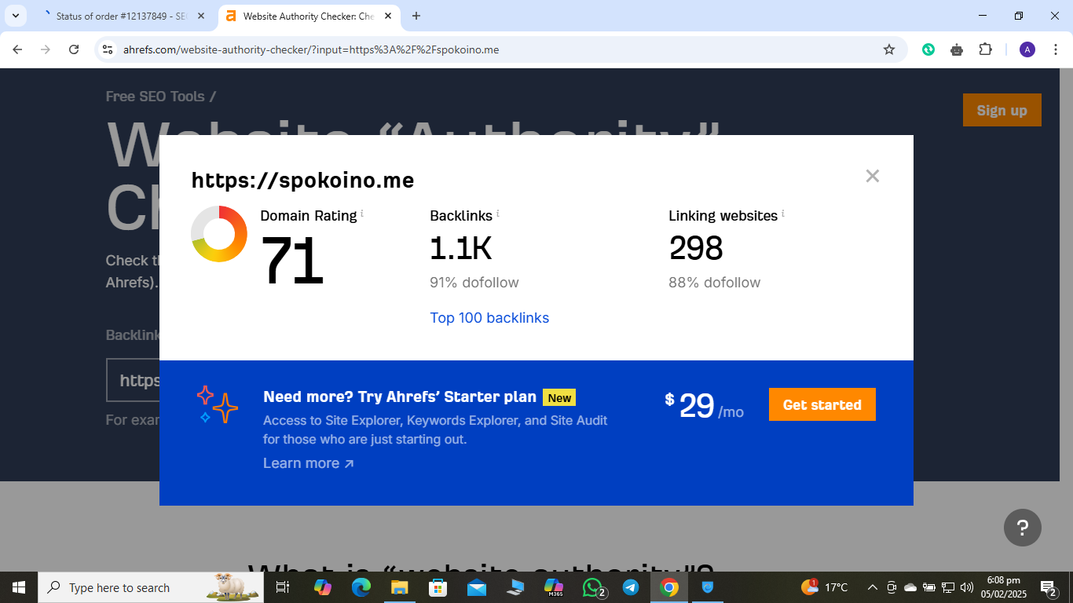Open Telegram from the taskbar
1073x603 pixels.
point(631,587)
